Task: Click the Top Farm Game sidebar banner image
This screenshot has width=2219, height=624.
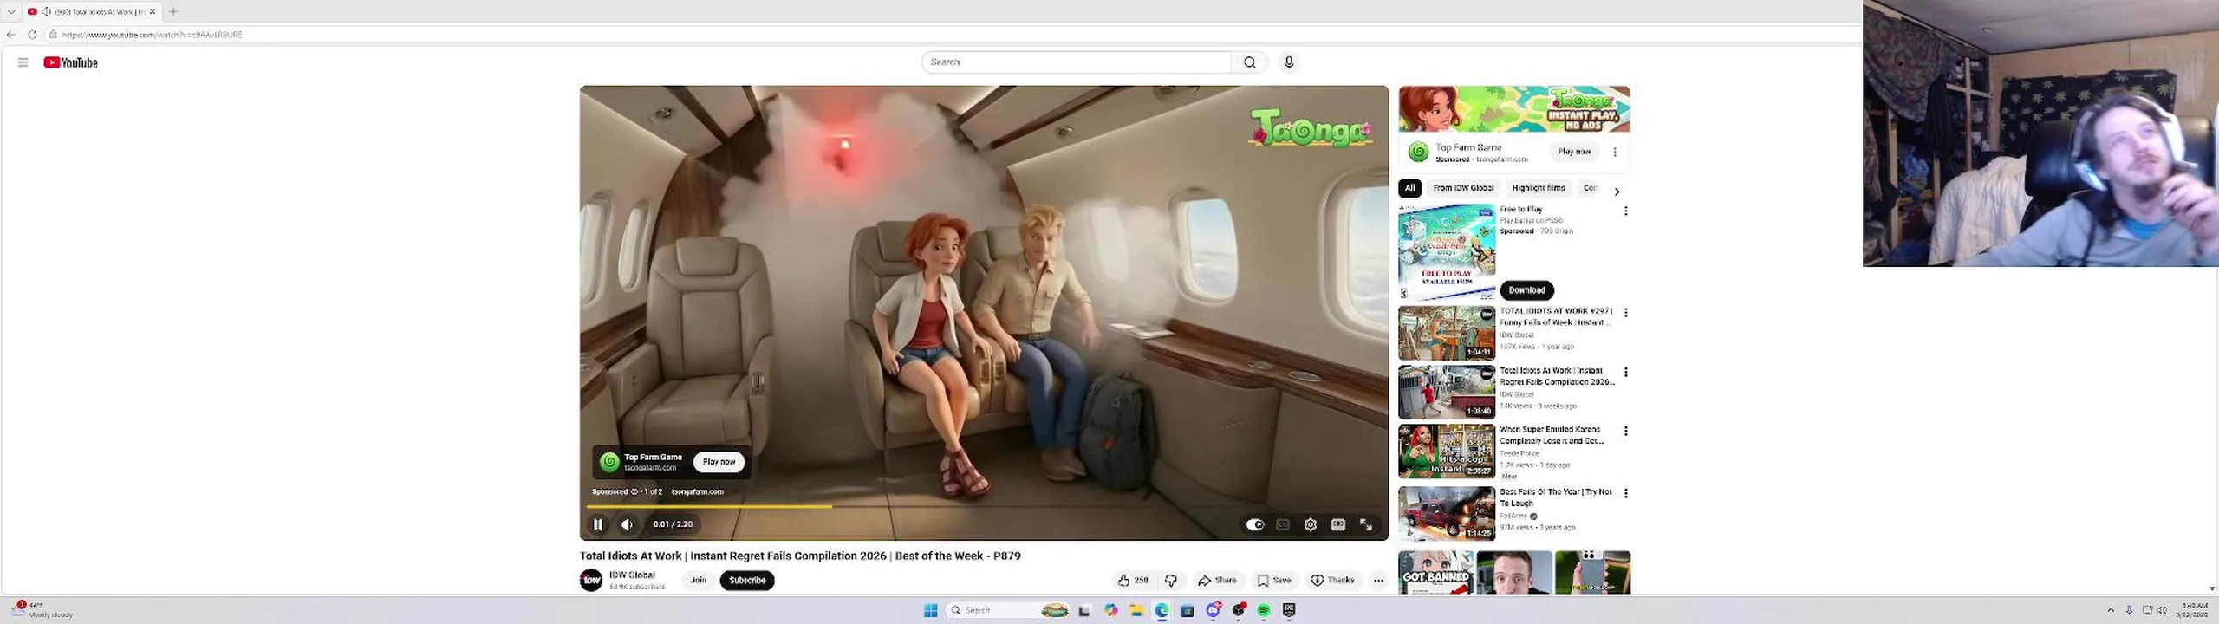Action: [x=1514, y=109]
